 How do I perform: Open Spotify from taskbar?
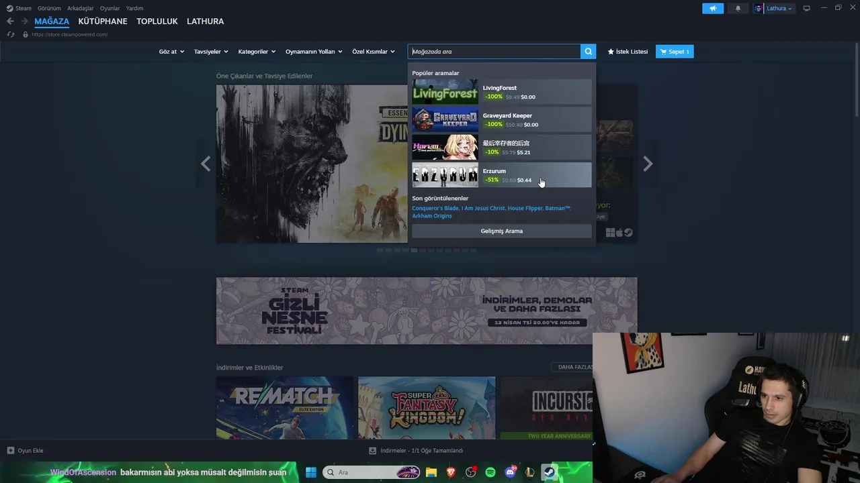[490, 472]
